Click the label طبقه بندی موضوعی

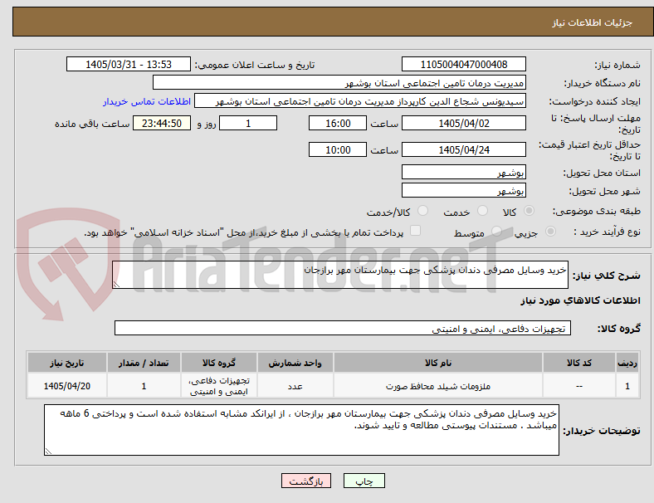click(597, 211)
